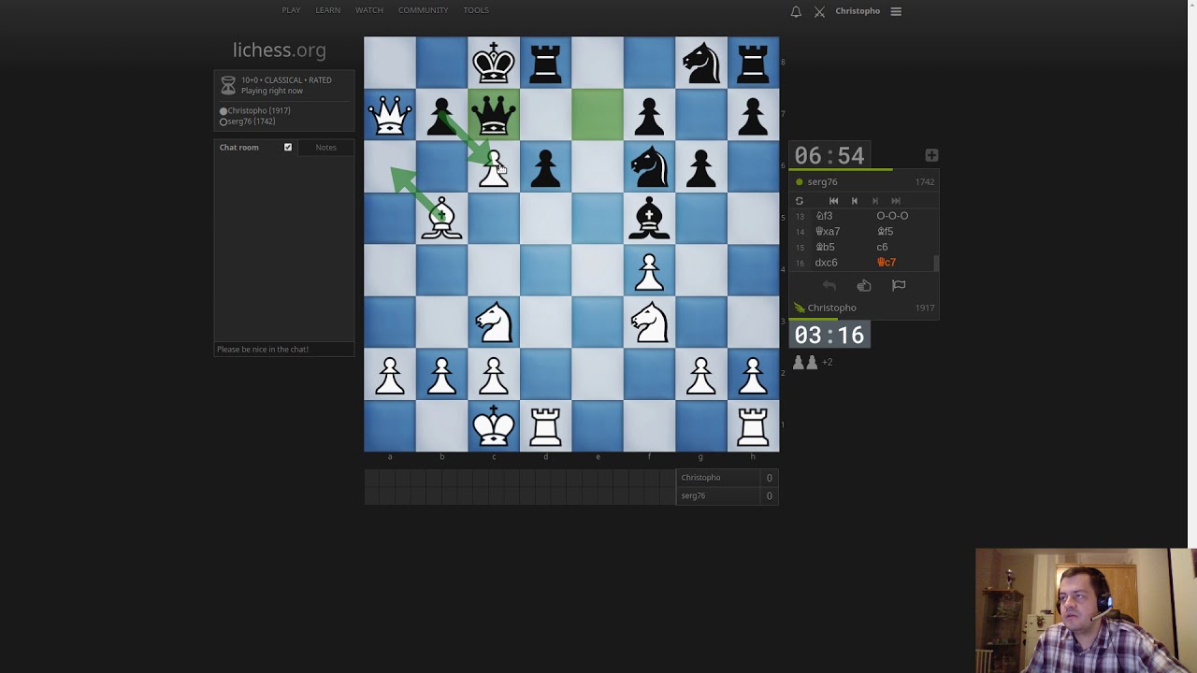
Task: Select move Qc7 in move list
Action: [x=886, y=263]
